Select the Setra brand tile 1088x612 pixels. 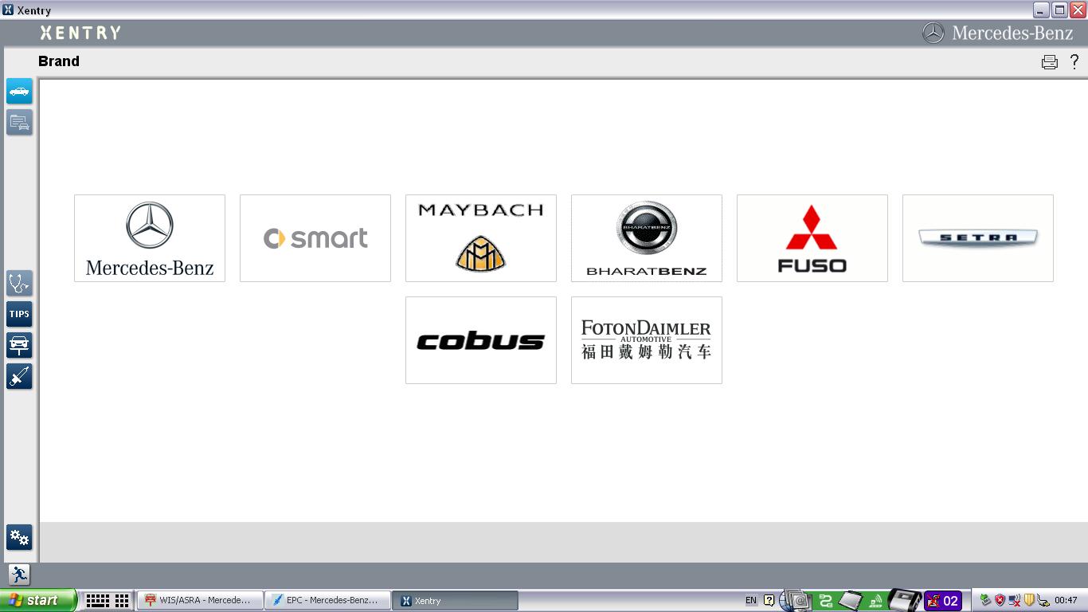click(x=978, y=238)
